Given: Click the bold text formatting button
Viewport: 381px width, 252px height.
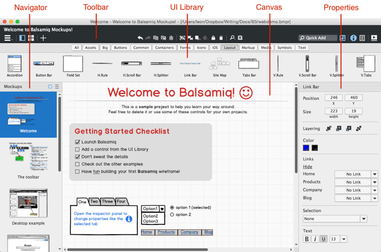Looking at the screenshot, I should 306,239.
